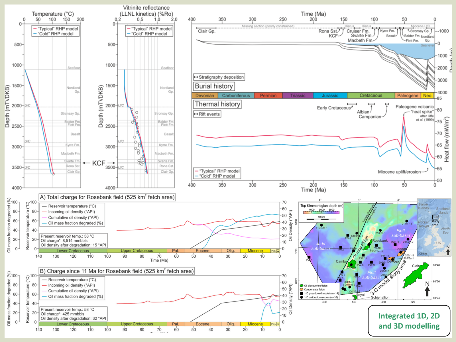Screen dimensions: 456x342
Task: Click the study area box on inset map
Action: pyautogui.click(x=435, y=217)
